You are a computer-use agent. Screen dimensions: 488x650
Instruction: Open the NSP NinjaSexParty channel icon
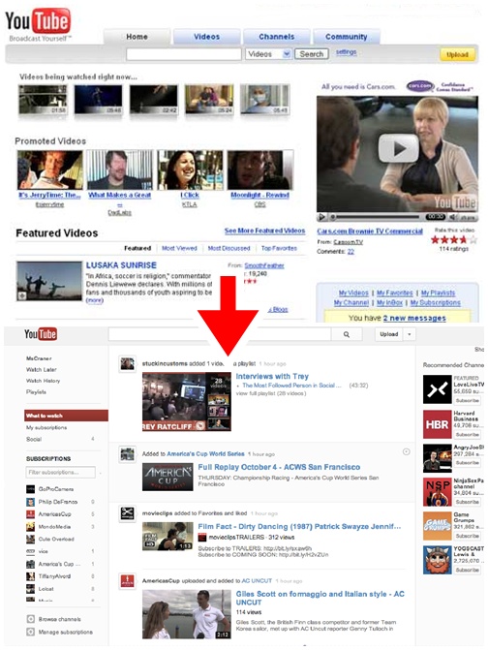[437, 492]
